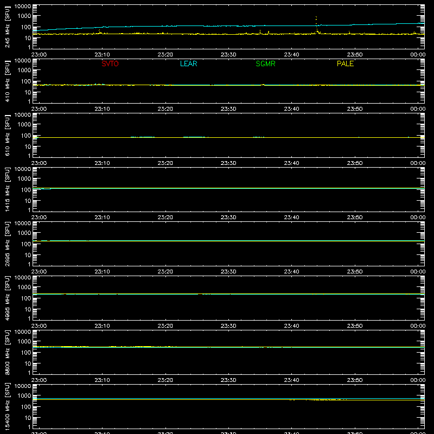Click 23:50 label under the 410 MHz plot
Screen dimensions: 434x434
coord(355,109)
